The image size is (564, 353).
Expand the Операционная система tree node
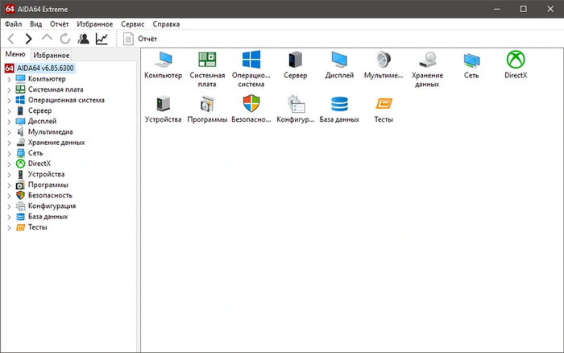tap(9, 101)
